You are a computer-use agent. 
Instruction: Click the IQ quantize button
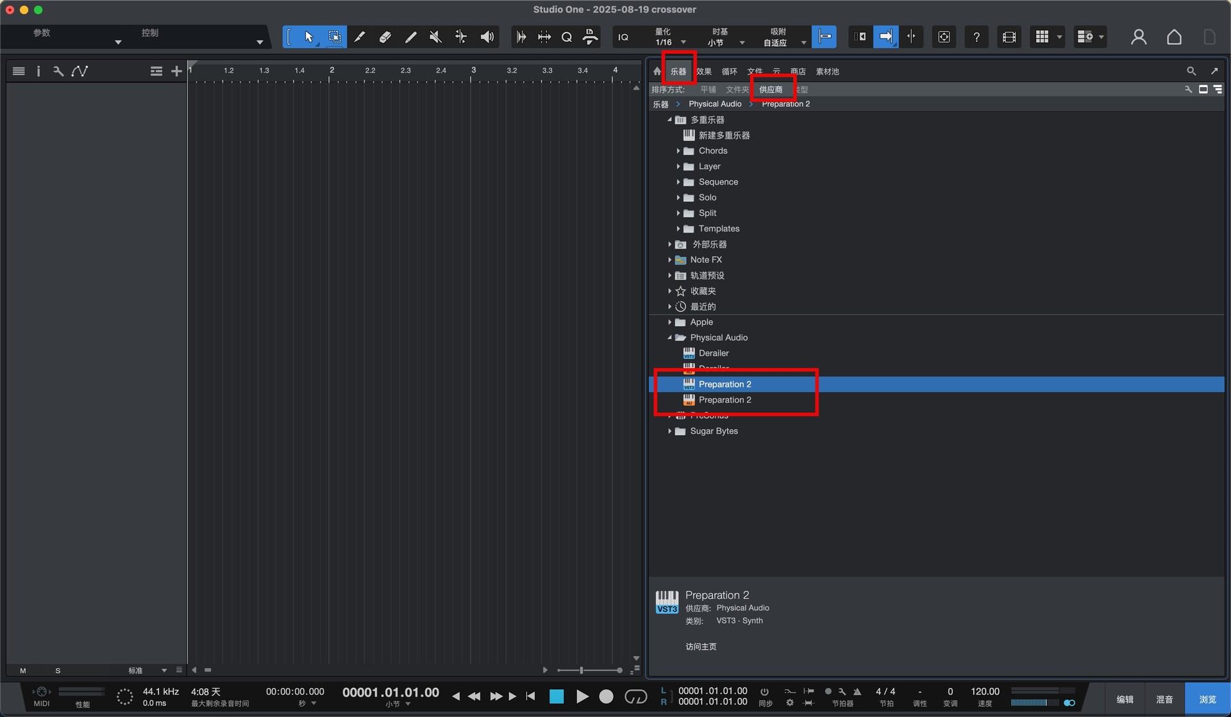click(x=623, y=37)
